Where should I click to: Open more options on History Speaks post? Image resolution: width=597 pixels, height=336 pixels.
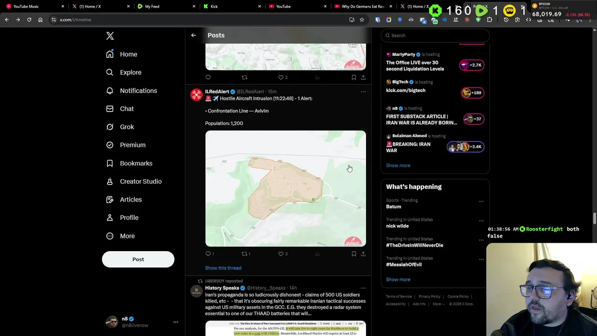[363, 288]
